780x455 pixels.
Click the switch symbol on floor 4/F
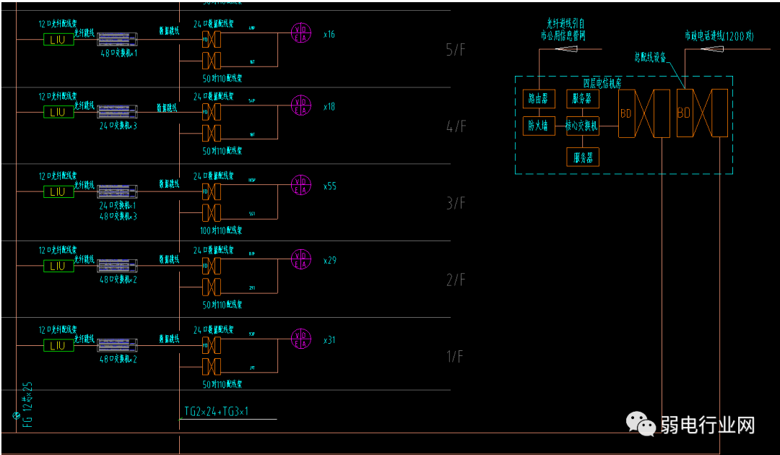(x=117, y=111)
